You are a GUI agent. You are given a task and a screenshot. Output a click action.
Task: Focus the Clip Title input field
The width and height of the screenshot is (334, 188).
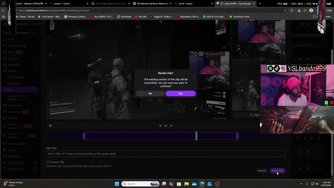tap(166, 154)
